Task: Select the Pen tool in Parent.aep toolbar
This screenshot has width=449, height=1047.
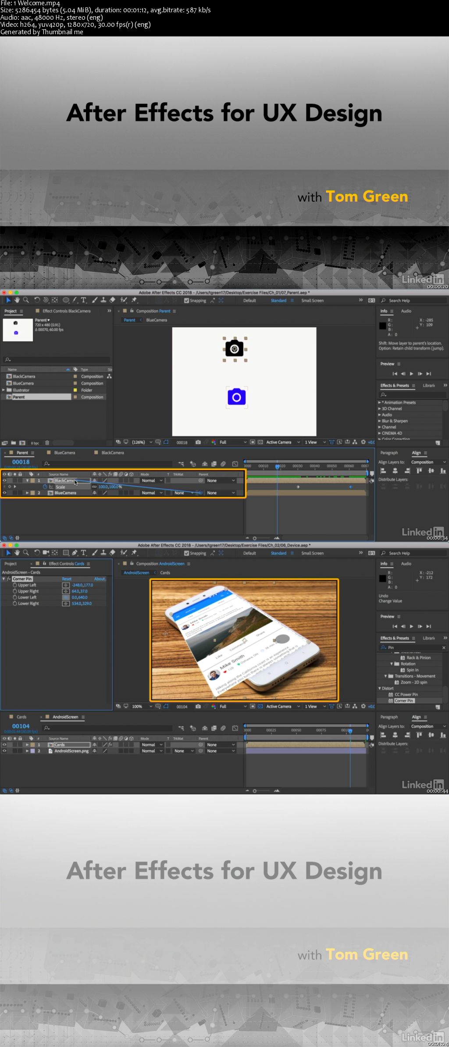Action: [75, 300]
